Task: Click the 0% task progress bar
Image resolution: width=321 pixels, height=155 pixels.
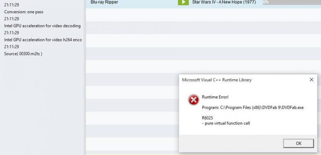Action: (x=292, y=2)
